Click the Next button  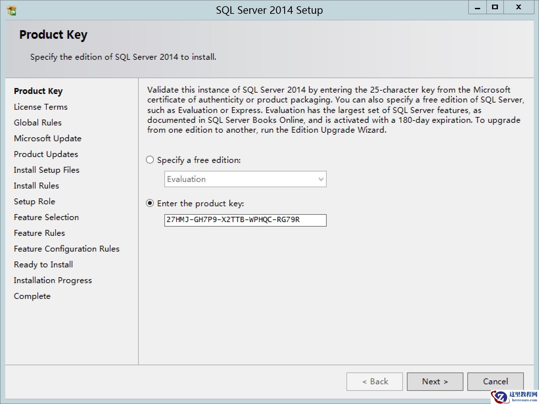pyautogui.click(x=435, y=381)
